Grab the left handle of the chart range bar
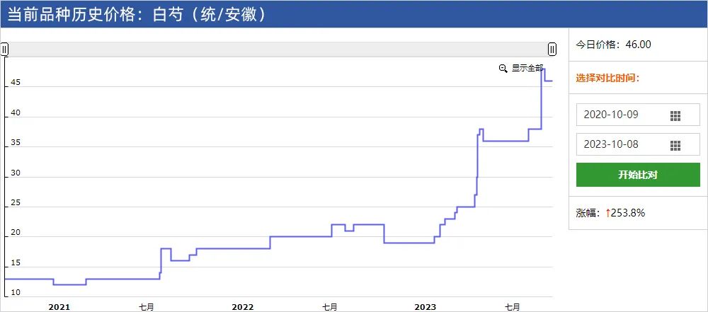 (x=4, y=49)
